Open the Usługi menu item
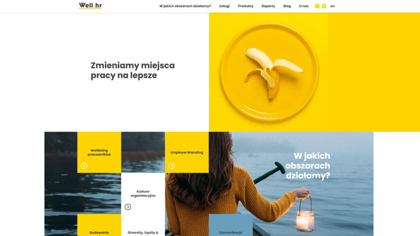 pos(224,6)
